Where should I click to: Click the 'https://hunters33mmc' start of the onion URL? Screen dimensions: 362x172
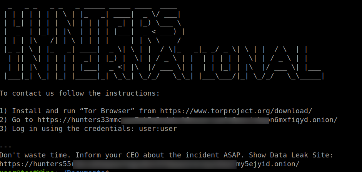click(x=79, y=120)
